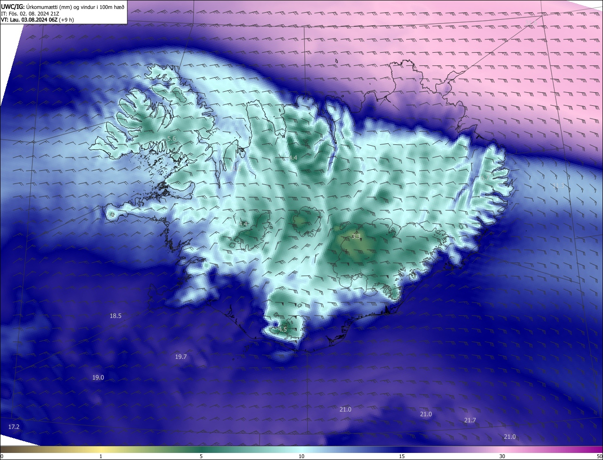Click the 11.3 value off the east coast
This screenshot has width=603, height=460.
559,186
